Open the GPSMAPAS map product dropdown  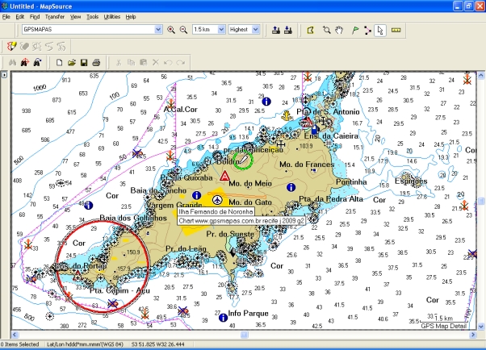coord(158,30)
